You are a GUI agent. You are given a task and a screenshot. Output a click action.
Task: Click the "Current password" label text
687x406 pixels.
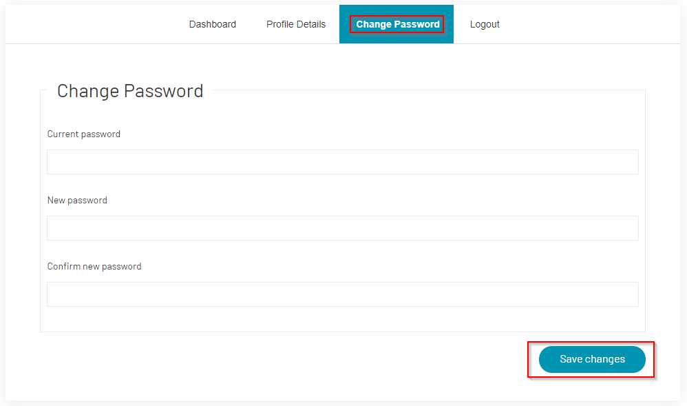click(83, 134)
